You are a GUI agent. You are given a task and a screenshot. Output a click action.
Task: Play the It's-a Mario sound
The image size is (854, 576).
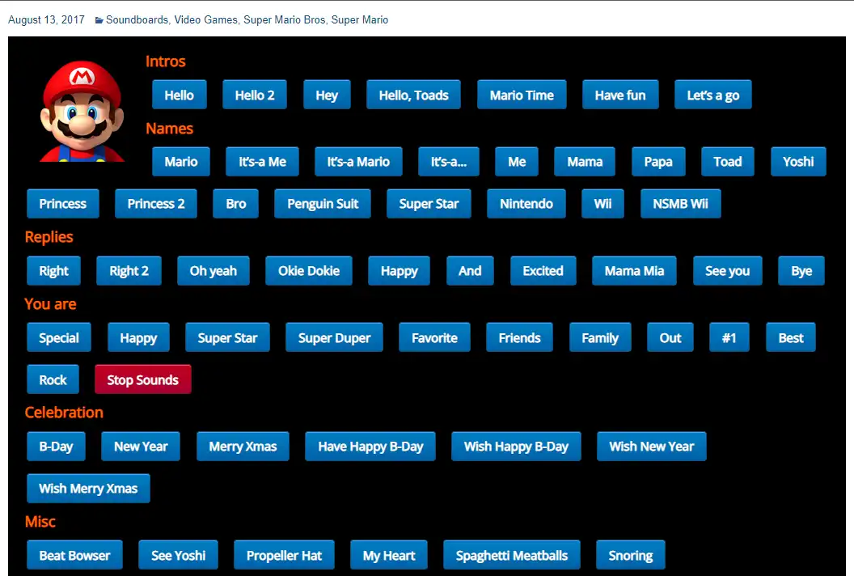coord(358,161)
